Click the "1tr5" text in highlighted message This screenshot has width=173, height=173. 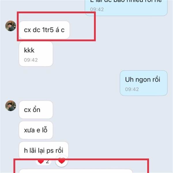pos(48,30)
